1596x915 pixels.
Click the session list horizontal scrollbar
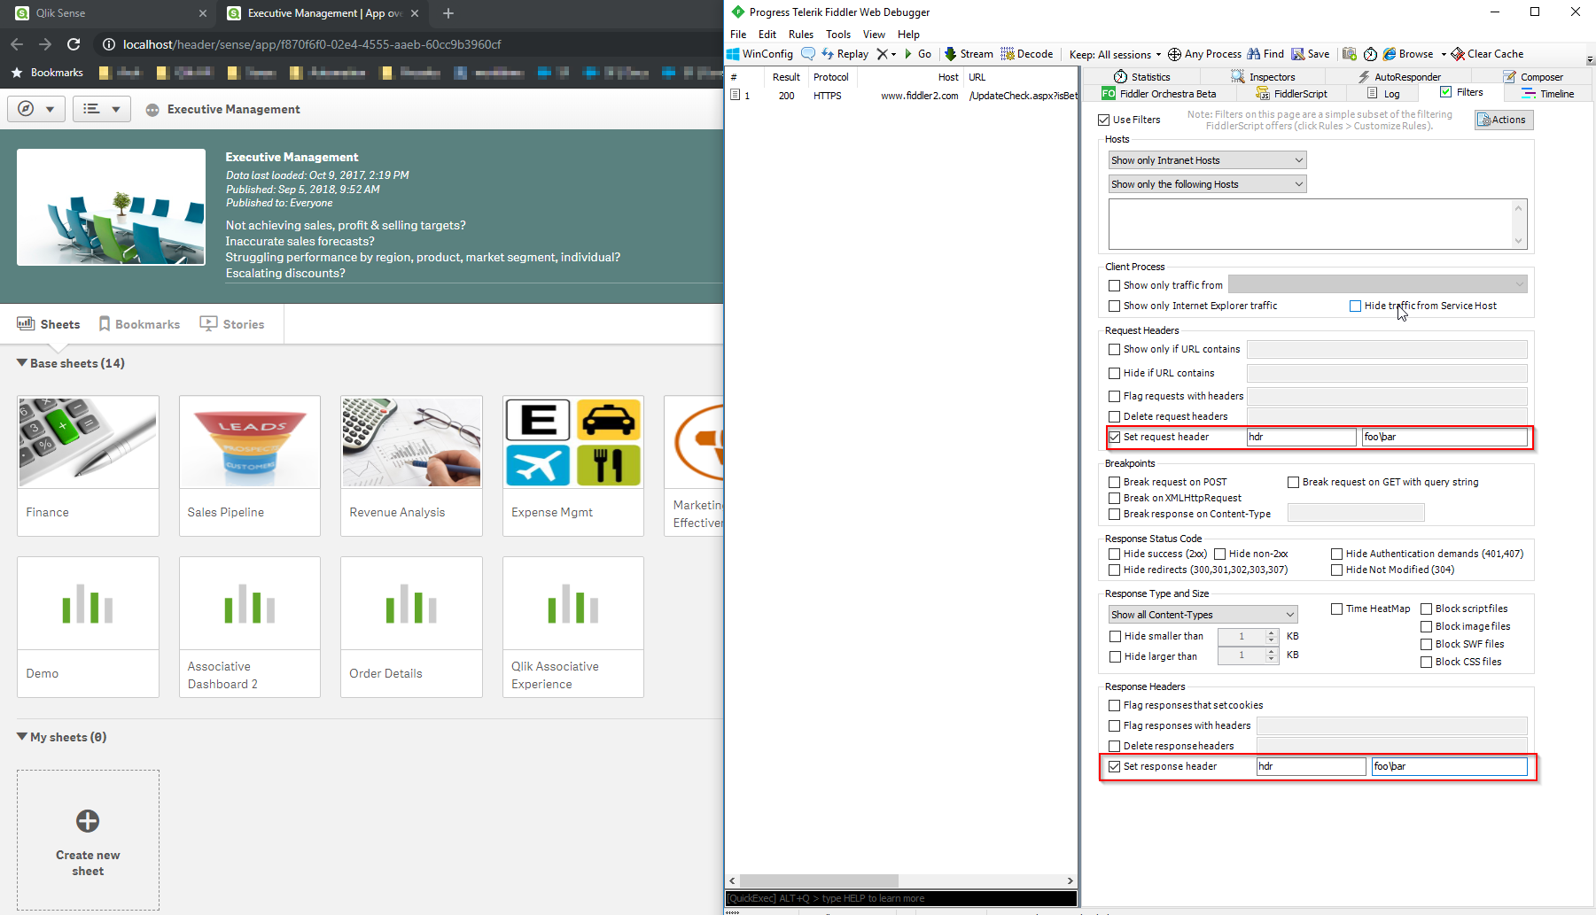819,880
